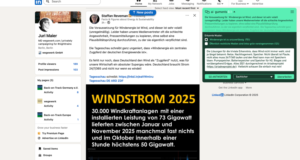Open the three-dot menu on Staffan's post
The height and width of the screenshot is (160, 300).
click(187, 15)
